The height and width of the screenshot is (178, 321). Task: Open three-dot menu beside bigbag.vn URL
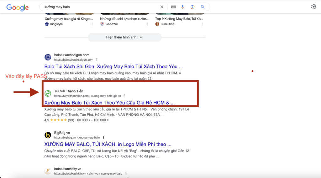pos(103,137)
